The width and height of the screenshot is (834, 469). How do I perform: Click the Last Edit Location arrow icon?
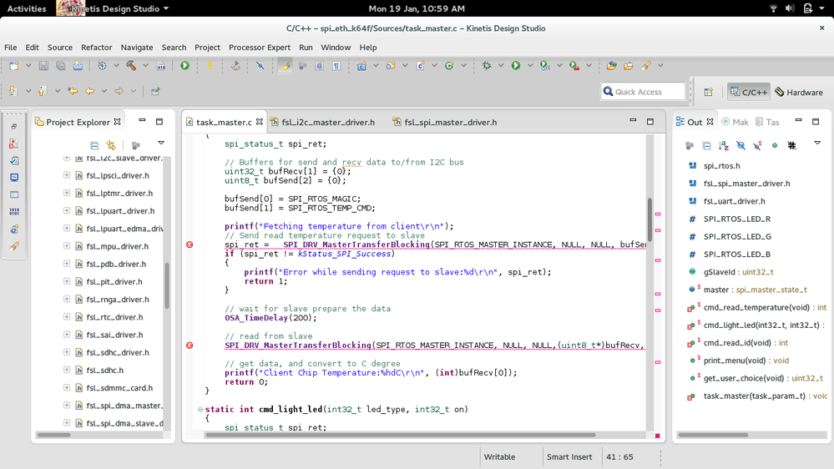pos(73,91)
